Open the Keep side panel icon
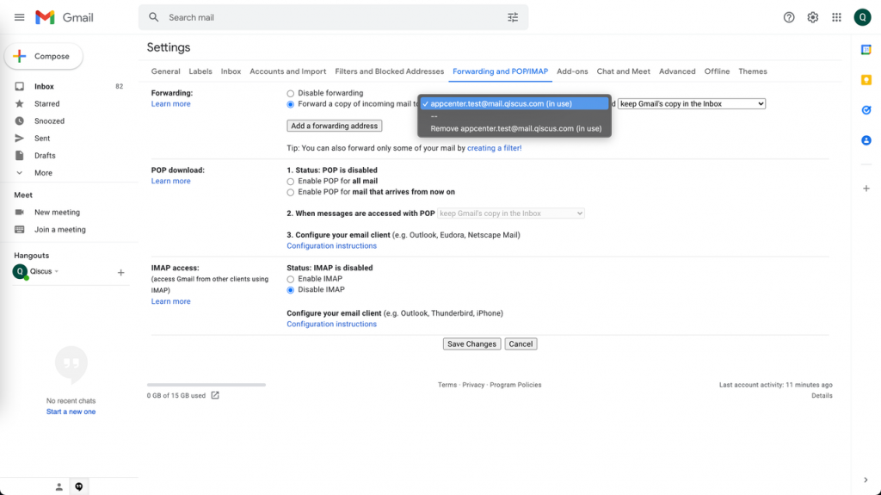Viewport: 881px width, 495px height. [x=866, y=80]
